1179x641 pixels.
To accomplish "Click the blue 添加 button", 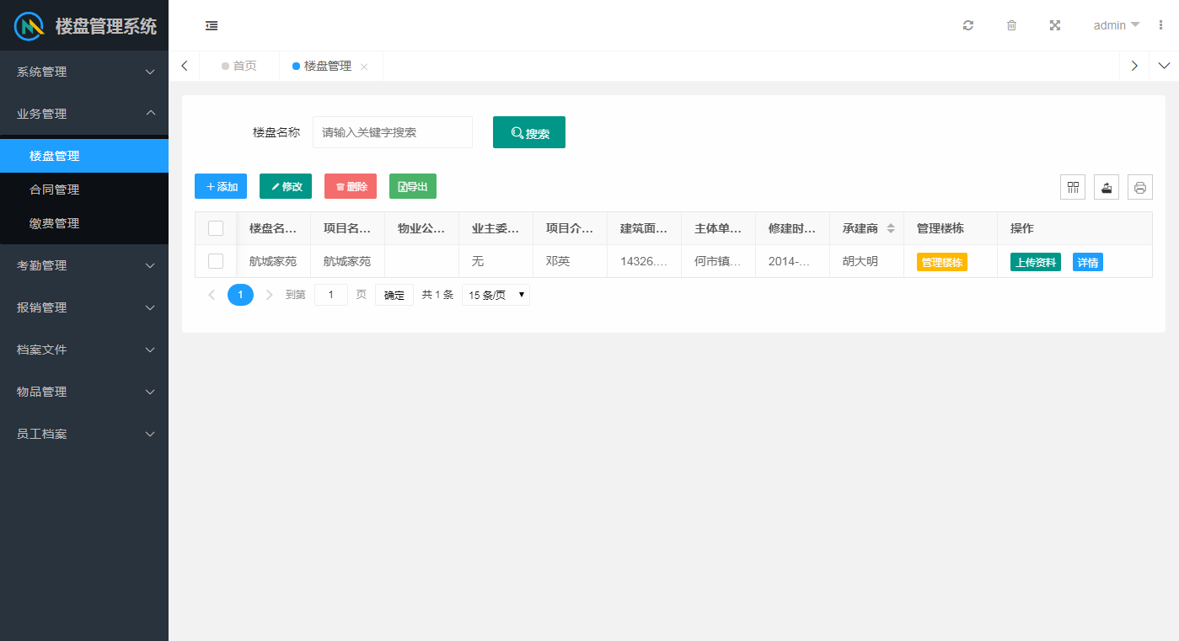I will pyautogui.click(x=221, y=186).
